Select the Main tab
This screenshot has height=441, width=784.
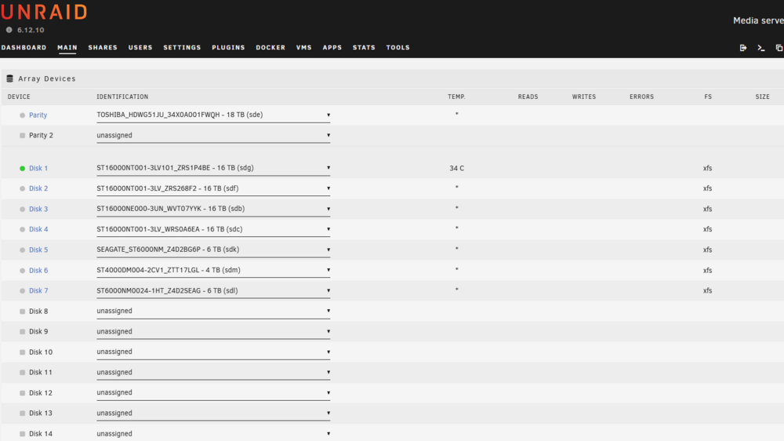coord(67,48)
